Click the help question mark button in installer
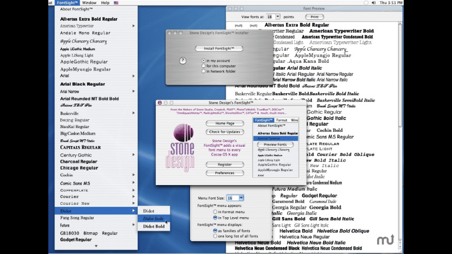This screenshot has width=452, height=254. click(183, 61)
